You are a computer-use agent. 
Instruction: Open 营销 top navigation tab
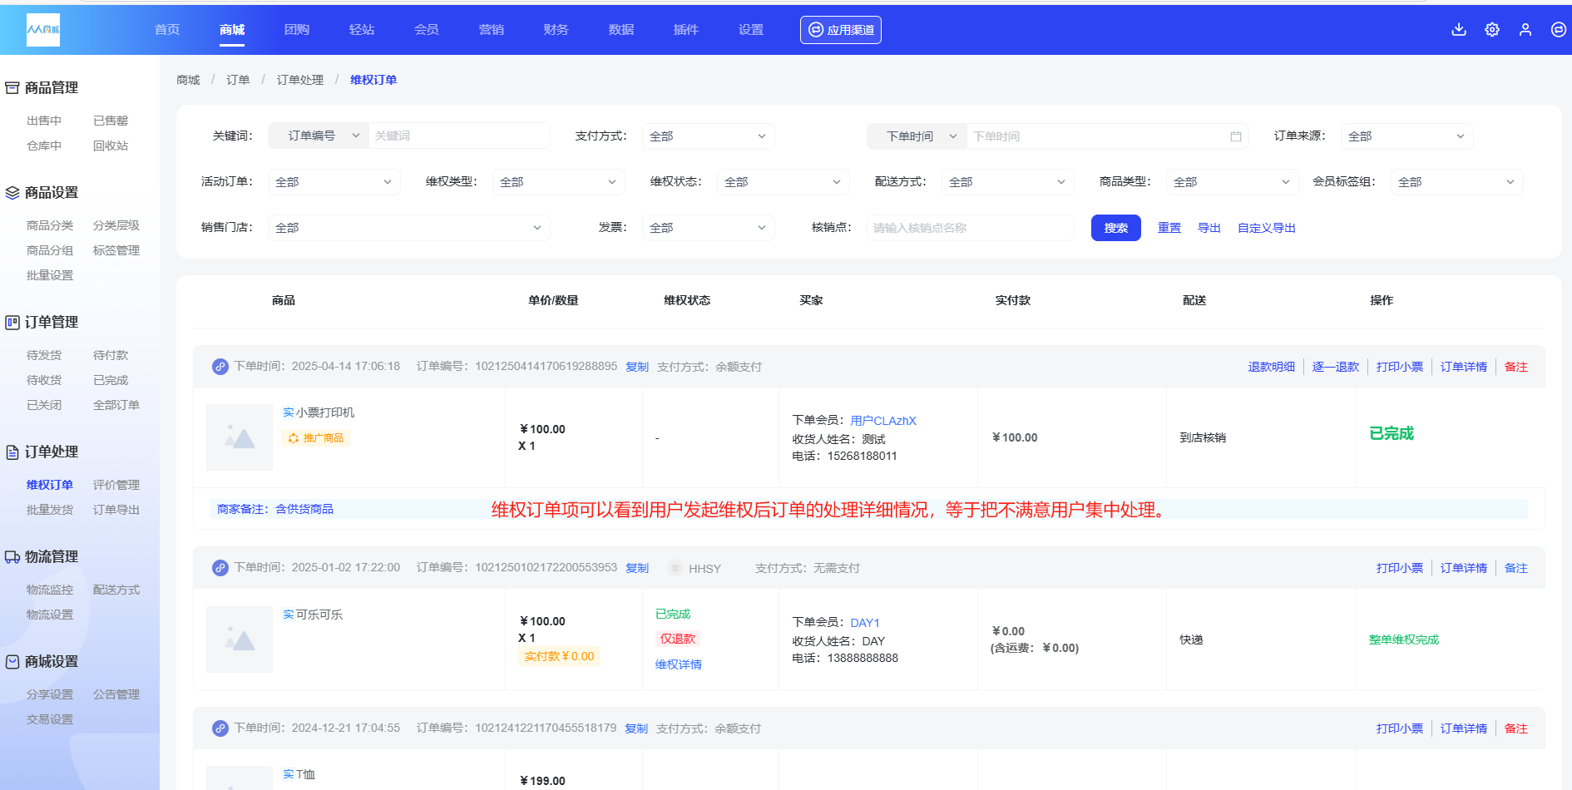tap(492, 30)
